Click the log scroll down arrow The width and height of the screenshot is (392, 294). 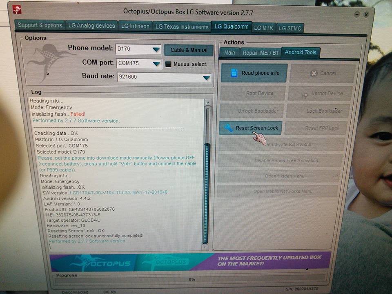[x=205, y=247]
